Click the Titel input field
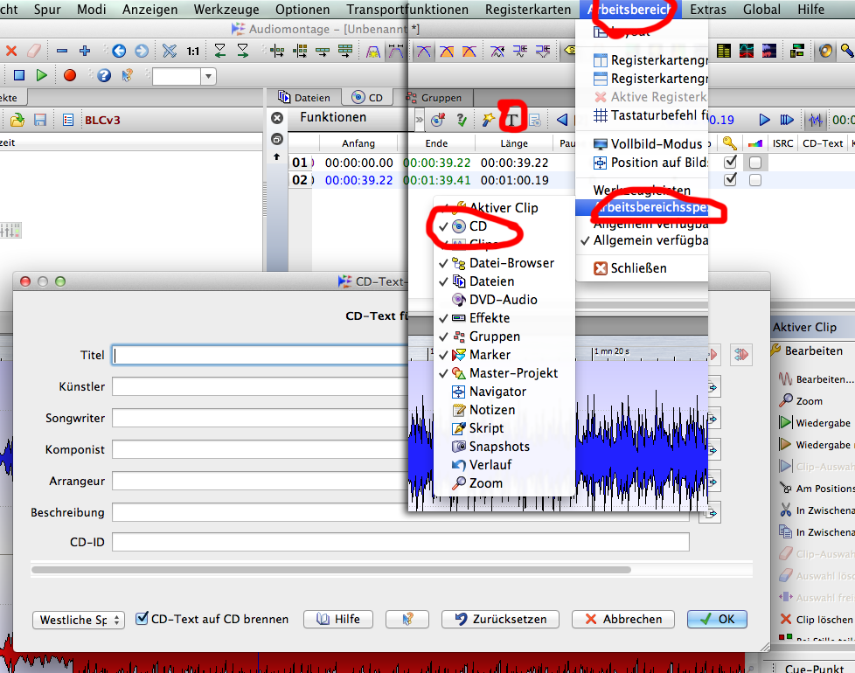Image resolution: width=855 pixels, height=673 pixels. click(261, 356)
